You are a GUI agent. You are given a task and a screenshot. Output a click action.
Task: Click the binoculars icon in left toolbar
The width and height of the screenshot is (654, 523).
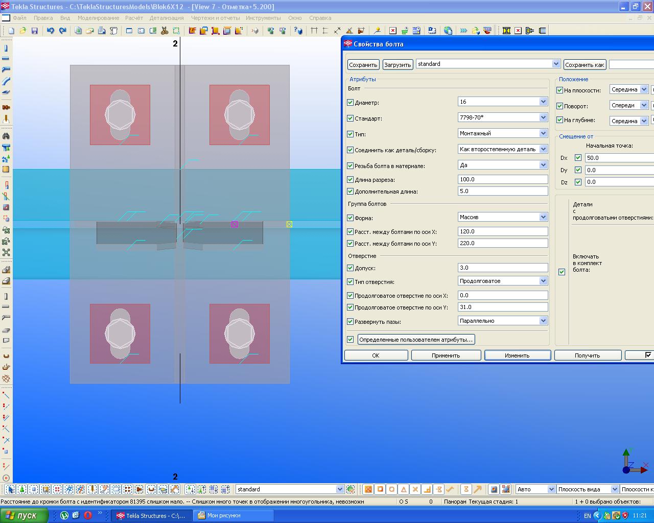click(6, 136)
